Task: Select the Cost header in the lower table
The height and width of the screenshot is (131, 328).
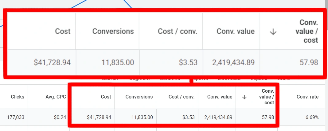Action: pyautogui.click(x=106, y=97)
